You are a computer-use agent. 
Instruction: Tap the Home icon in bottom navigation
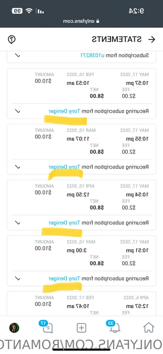pyautogui.click(x=149, y=327)
